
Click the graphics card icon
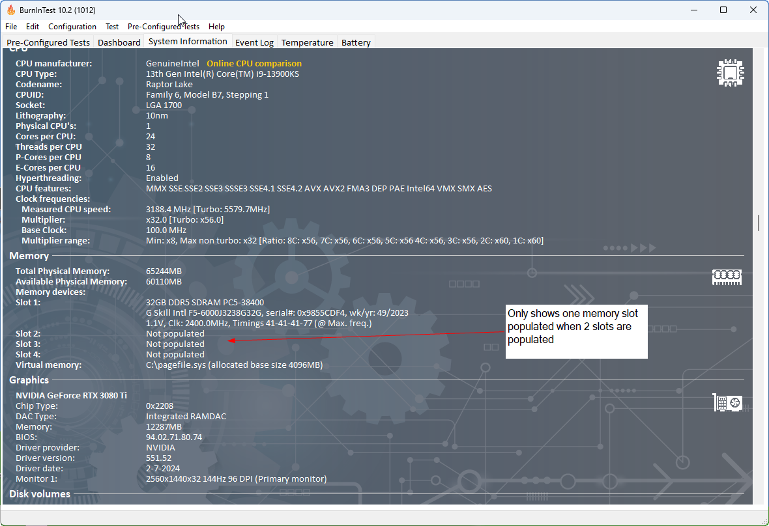tap(727, 402)
